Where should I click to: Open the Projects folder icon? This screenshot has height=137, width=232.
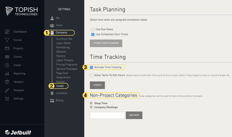7,48
